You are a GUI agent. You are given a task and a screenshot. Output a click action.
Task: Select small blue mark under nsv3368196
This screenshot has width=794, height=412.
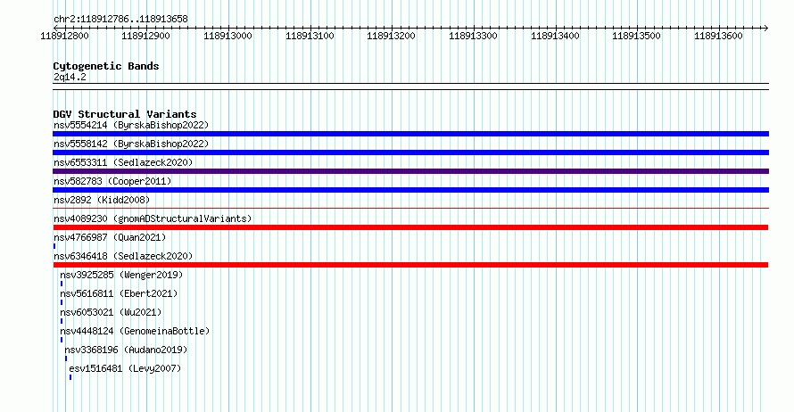pos(66,358)
